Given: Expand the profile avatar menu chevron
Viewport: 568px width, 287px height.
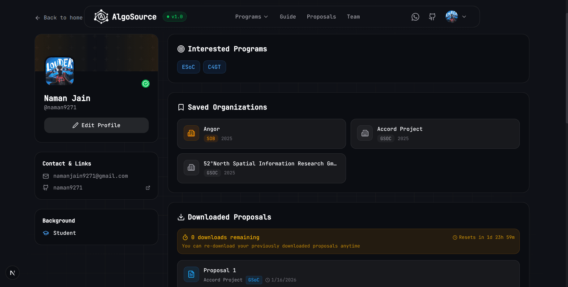Looking at the screenshot, I should (x=464, y=17).
